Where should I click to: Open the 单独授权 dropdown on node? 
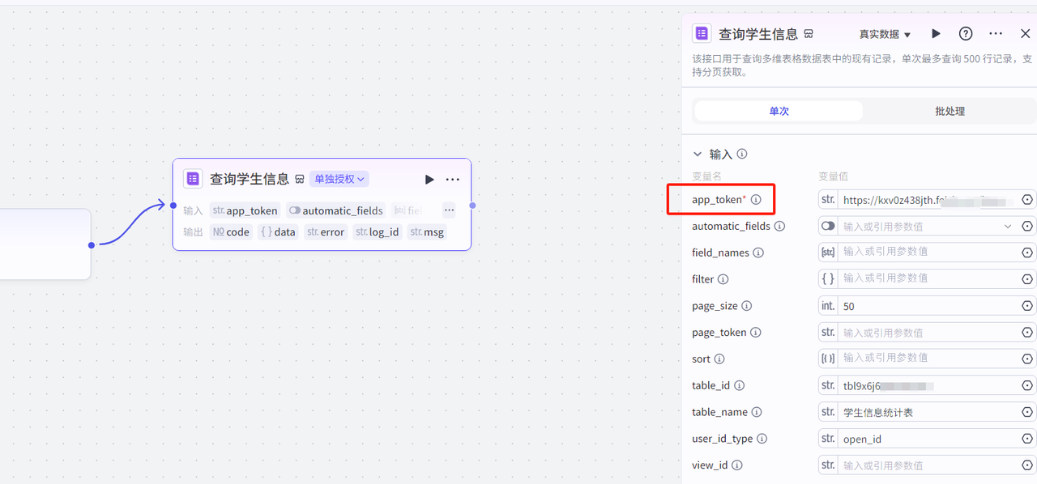pyautogui.click(x=339, y=179)
